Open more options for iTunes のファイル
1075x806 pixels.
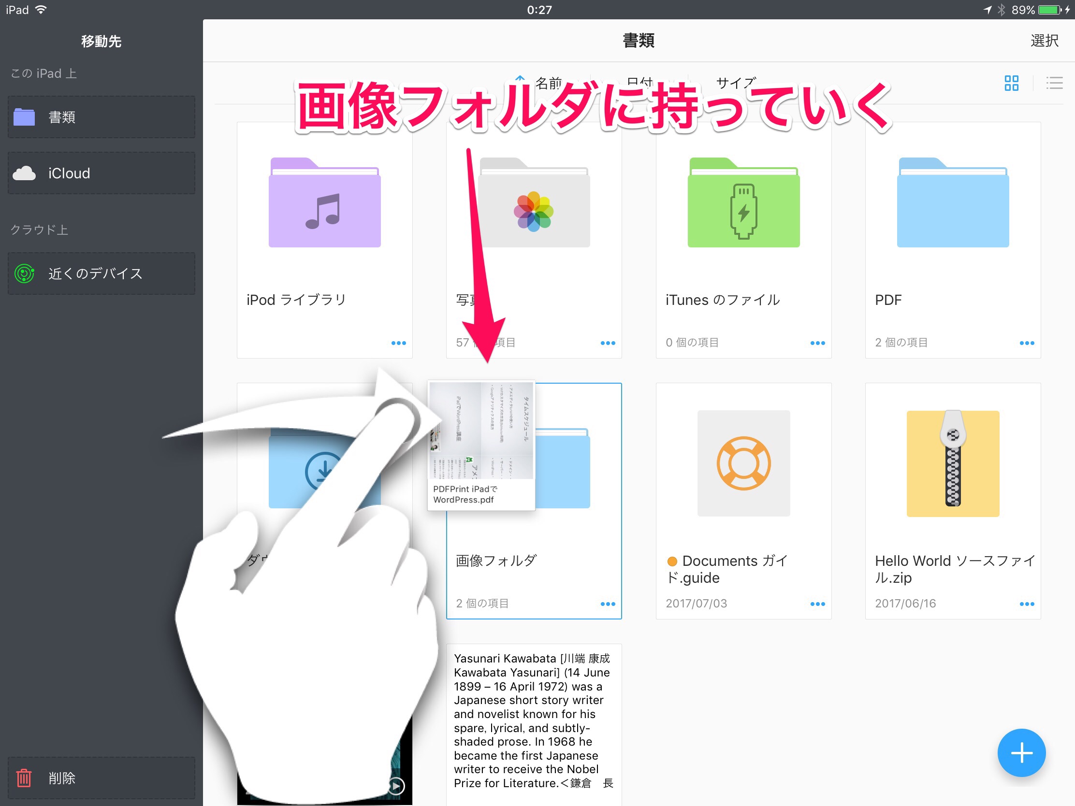(x=817, y=343)
